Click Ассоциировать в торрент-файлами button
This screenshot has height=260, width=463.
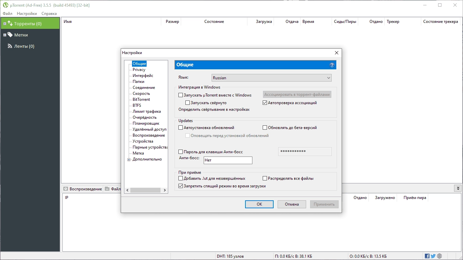coord(297,95)
